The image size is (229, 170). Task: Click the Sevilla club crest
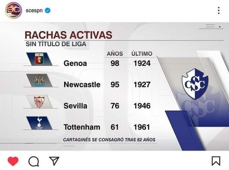coord(39,102)
